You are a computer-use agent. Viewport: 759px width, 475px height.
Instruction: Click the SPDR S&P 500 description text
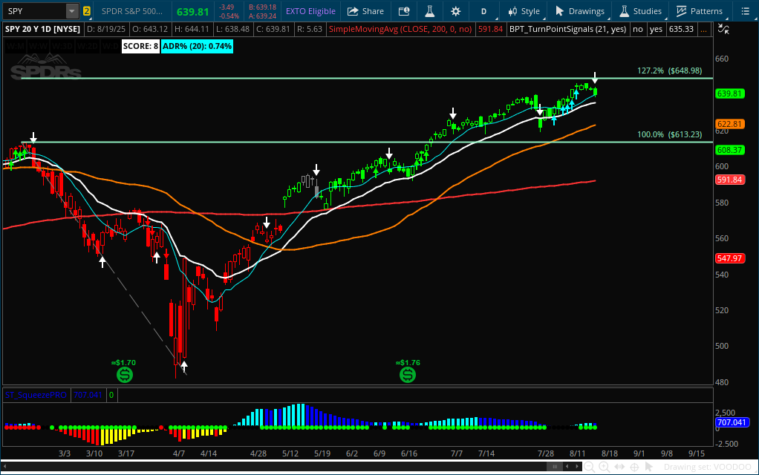tap(132, 11)
